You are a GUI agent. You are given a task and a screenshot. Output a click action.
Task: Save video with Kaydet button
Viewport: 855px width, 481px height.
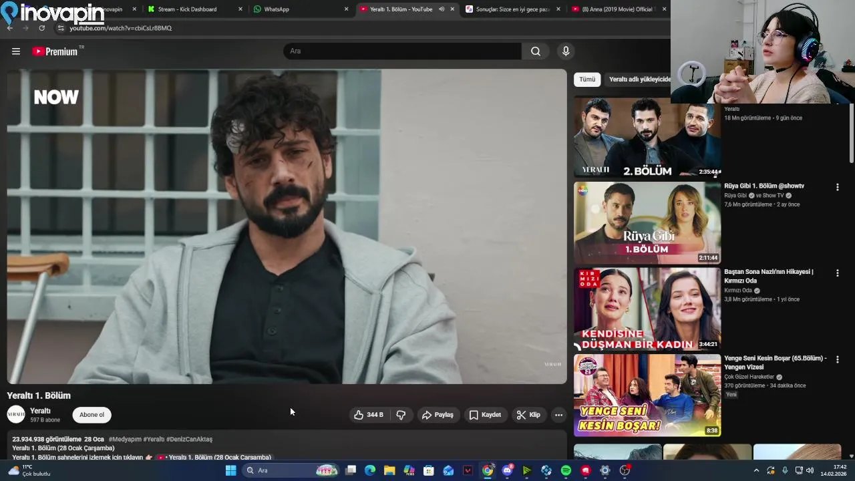point(485,415)
